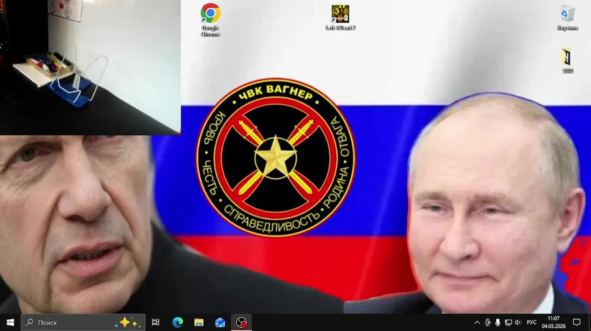Open Task View from the taskbar
The height and width of the screenshot is (331, 591).
coord(156,322)
